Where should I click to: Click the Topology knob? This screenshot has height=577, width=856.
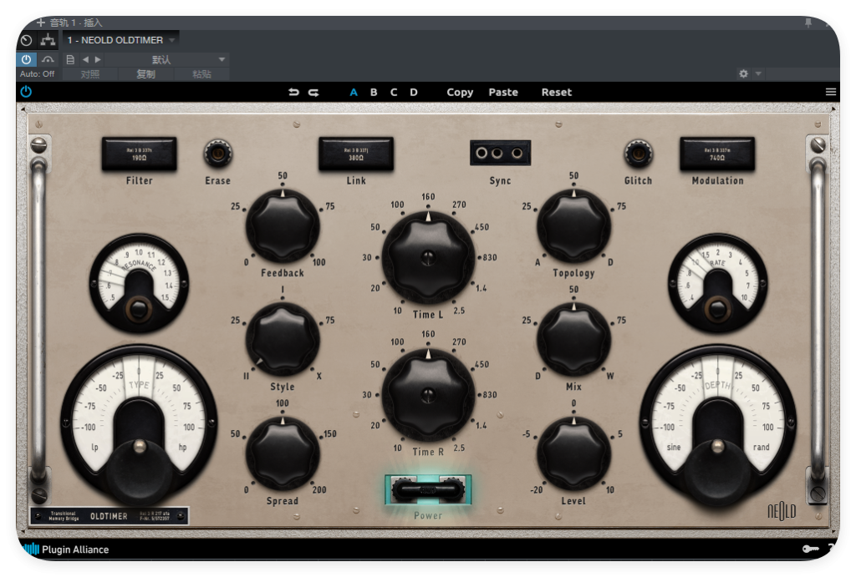(x=573, y=226)
